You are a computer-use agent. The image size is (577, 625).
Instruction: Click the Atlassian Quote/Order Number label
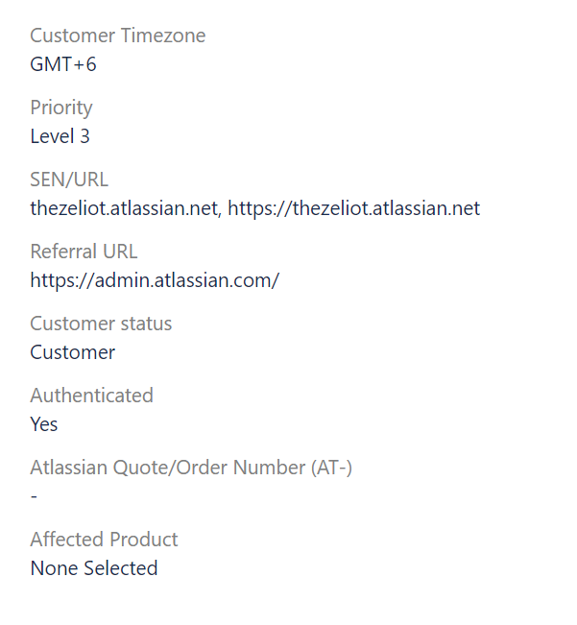coord(191,468)
